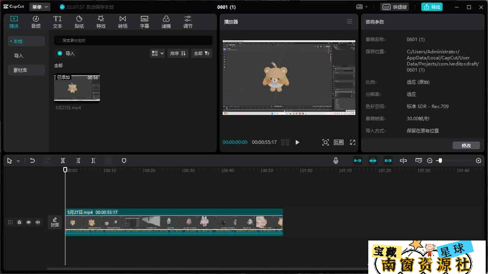Lock the main video track

(x=19, y=222)
